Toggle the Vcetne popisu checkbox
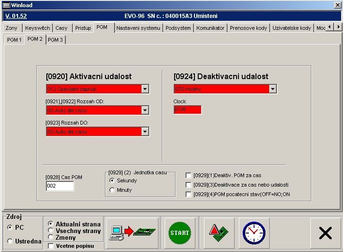The image size is (343, 252). [x=51, y=246]
